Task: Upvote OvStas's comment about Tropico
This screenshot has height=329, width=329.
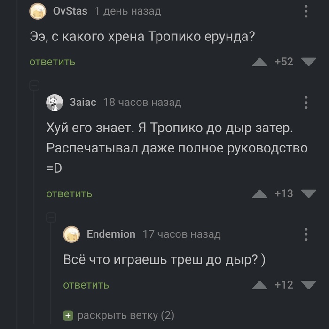Action: [x=259, y=62]
